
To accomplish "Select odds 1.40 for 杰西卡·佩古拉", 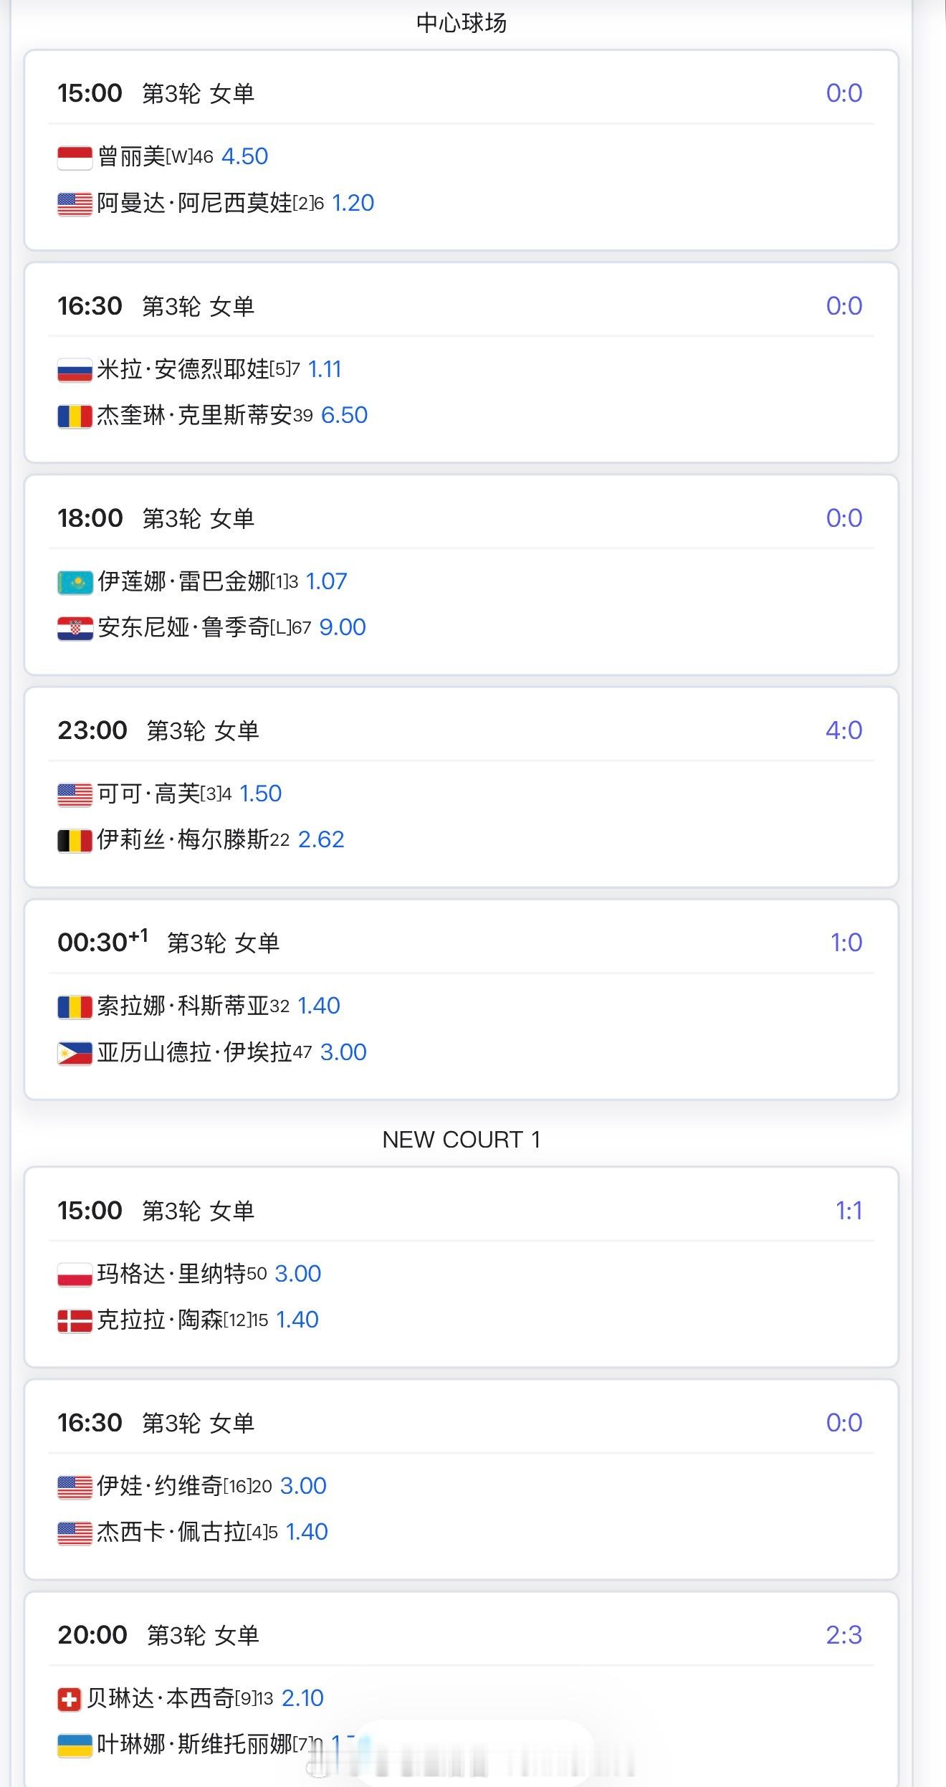I will (x=307, y=1532).
